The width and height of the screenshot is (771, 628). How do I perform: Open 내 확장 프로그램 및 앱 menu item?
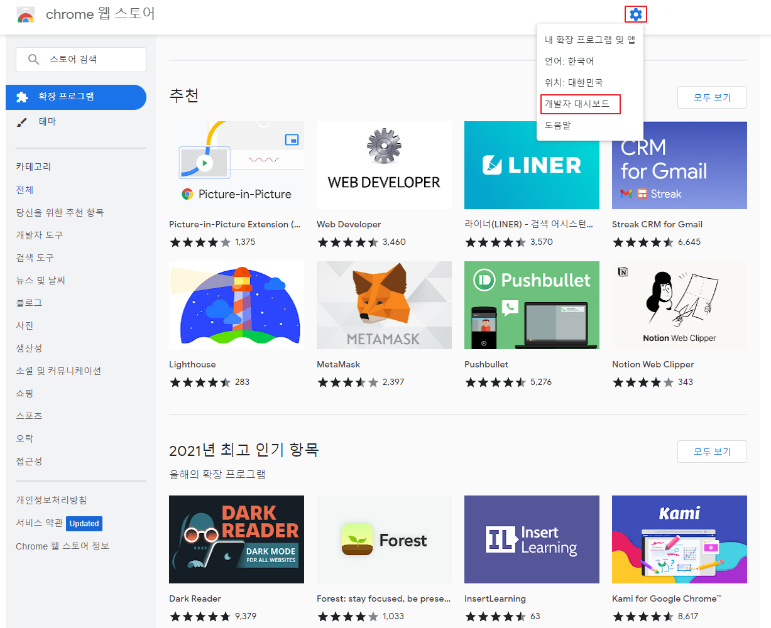(x=590, y=40)
